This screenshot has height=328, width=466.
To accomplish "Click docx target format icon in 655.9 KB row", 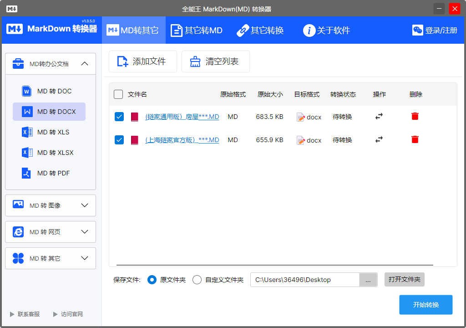I will click(301, 140).
